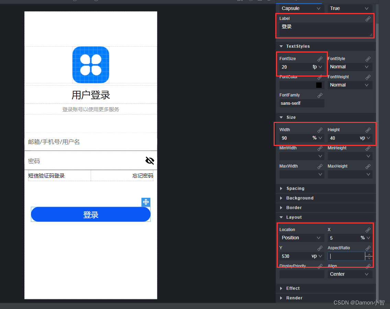Open the Width unit percent dropdown
This screenshot has width=390, height=309.
317,138
